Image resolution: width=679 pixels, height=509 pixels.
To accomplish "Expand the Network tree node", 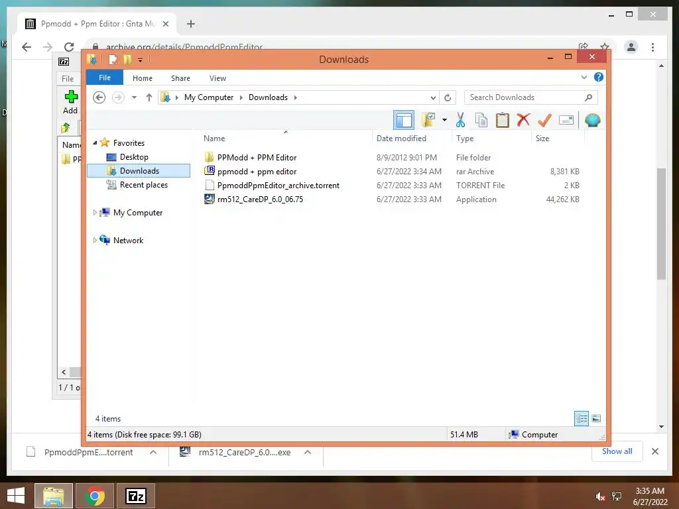I will (95, 240).
